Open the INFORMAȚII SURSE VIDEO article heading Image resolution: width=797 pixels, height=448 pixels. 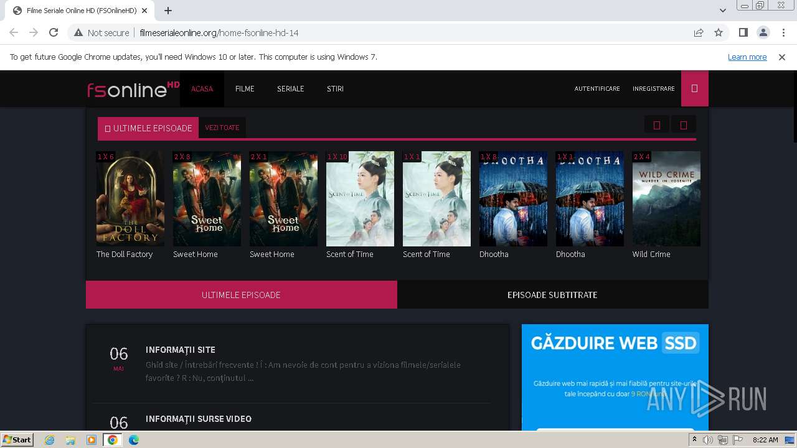(199, 419)
